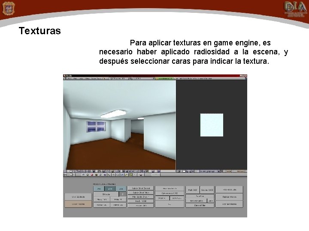This screenshot has height=231, width=309.
Task: Delete current scene with the X button
Action: (x=154, y=78)
